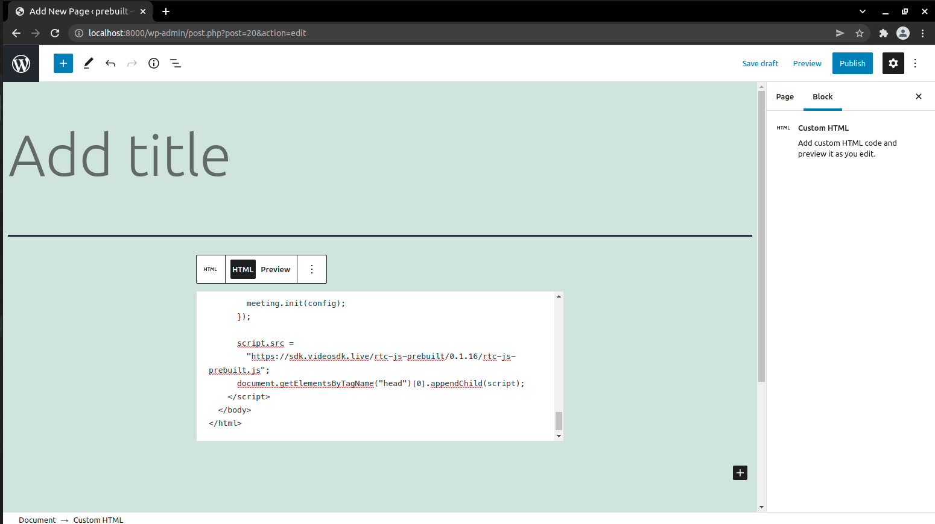Go back in browser history
935x524 pixels.
coord(16,33)
